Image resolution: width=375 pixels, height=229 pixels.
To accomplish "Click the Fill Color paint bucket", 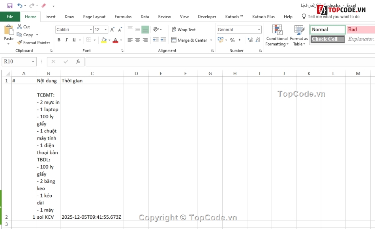I will [104, 40].
